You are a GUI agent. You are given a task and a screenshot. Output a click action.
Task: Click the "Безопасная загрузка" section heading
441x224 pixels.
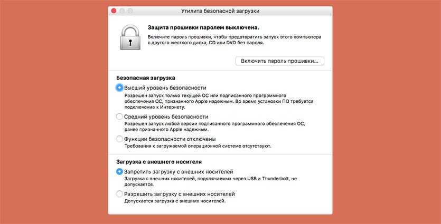145,77
